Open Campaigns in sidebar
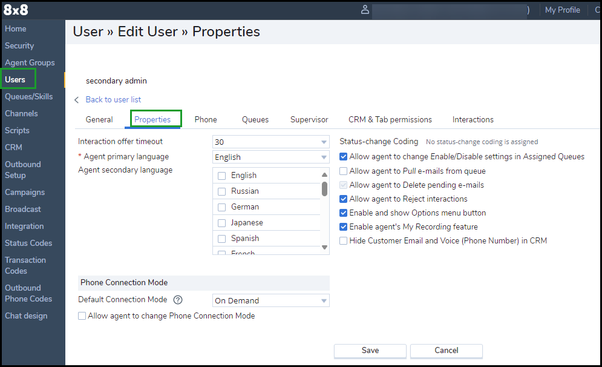This screenshot has width=602, height=367. (x=25, y=192)
